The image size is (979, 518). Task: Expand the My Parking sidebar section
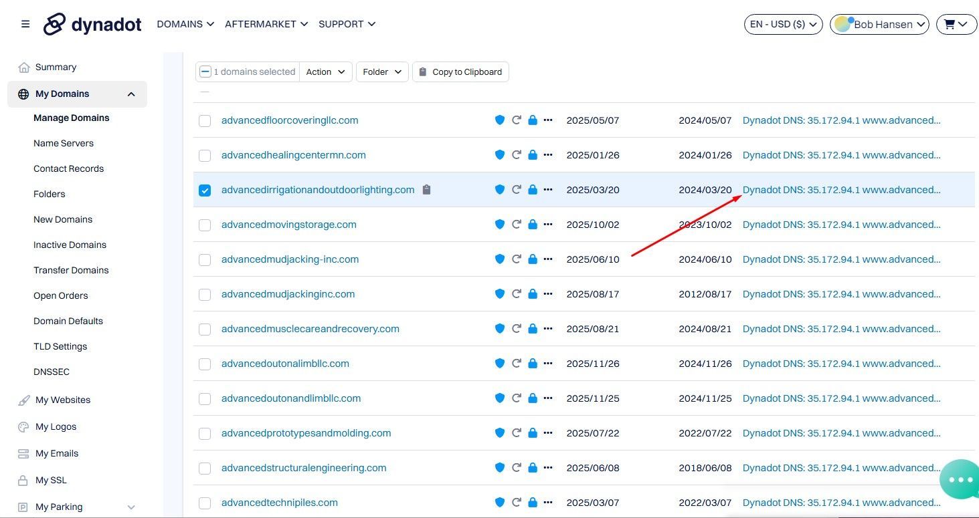(131, 507)
